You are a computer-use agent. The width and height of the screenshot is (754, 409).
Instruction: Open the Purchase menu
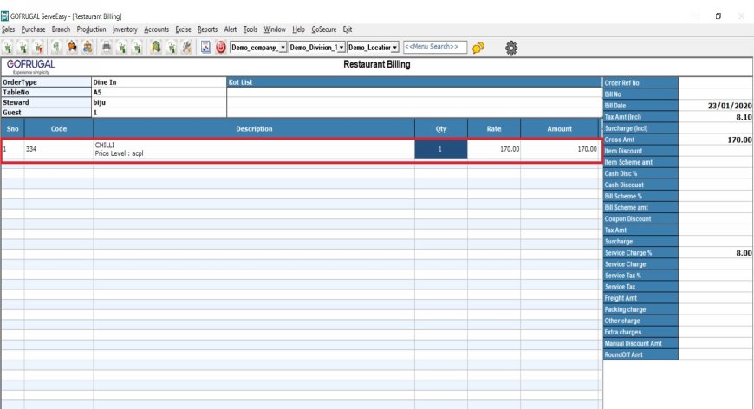(33, 29)
